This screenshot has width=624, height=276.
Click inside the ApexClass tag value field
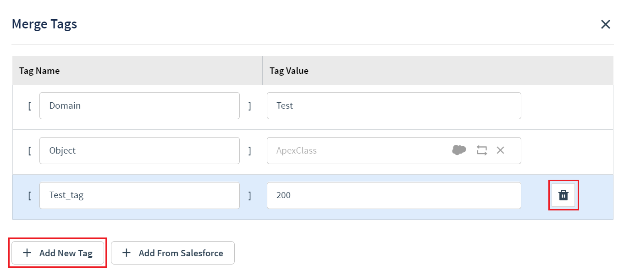click(358, 150)
